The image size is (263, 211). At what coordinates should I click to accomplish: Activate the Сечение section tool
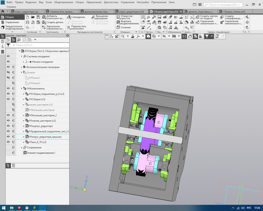click(x=125, y=28)
